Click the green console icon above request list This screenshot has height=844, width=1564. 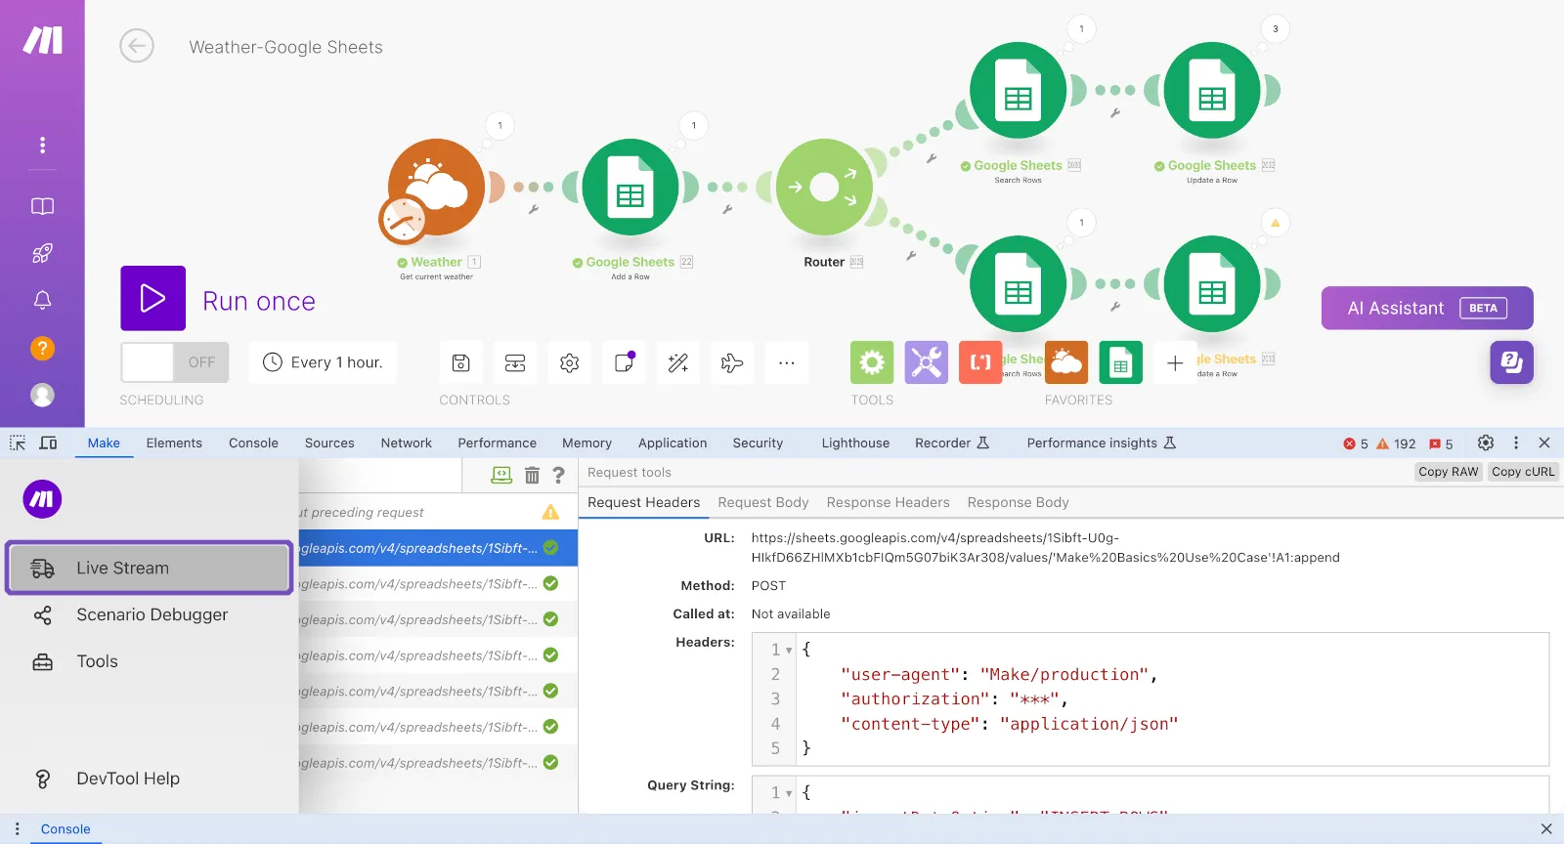501,475
